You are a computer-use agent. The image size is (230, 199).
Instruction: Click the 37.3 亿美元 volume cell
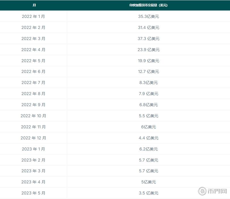tap(149, 39)
